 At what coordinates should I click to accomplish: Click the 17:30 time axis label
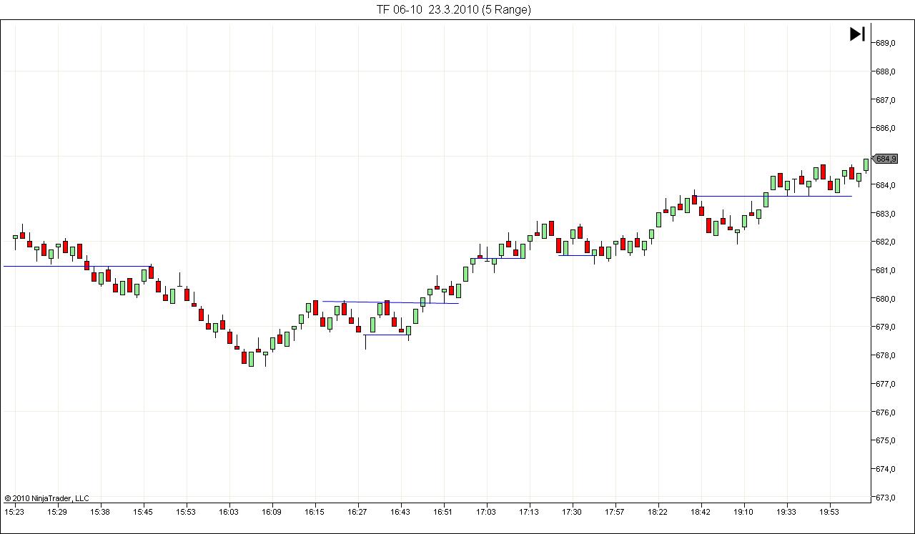(572, 512)
